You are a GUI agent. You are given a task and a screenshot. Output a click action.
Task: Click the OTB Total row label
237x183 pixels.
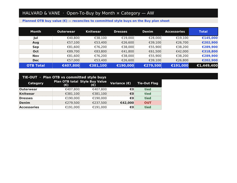pyautogui.click(x=36, y=65)
